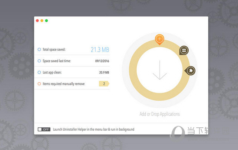The width and height of the screenshot is (238, 150).
Task: Click 'Items required manually remove' label
Action: pos(64,84)
